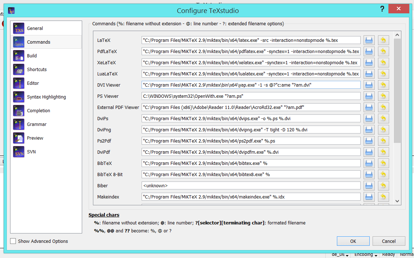Screen dimensions: 414x258
Task: Open the Encoding dropdown in status bar
Action: coord(365,254)
